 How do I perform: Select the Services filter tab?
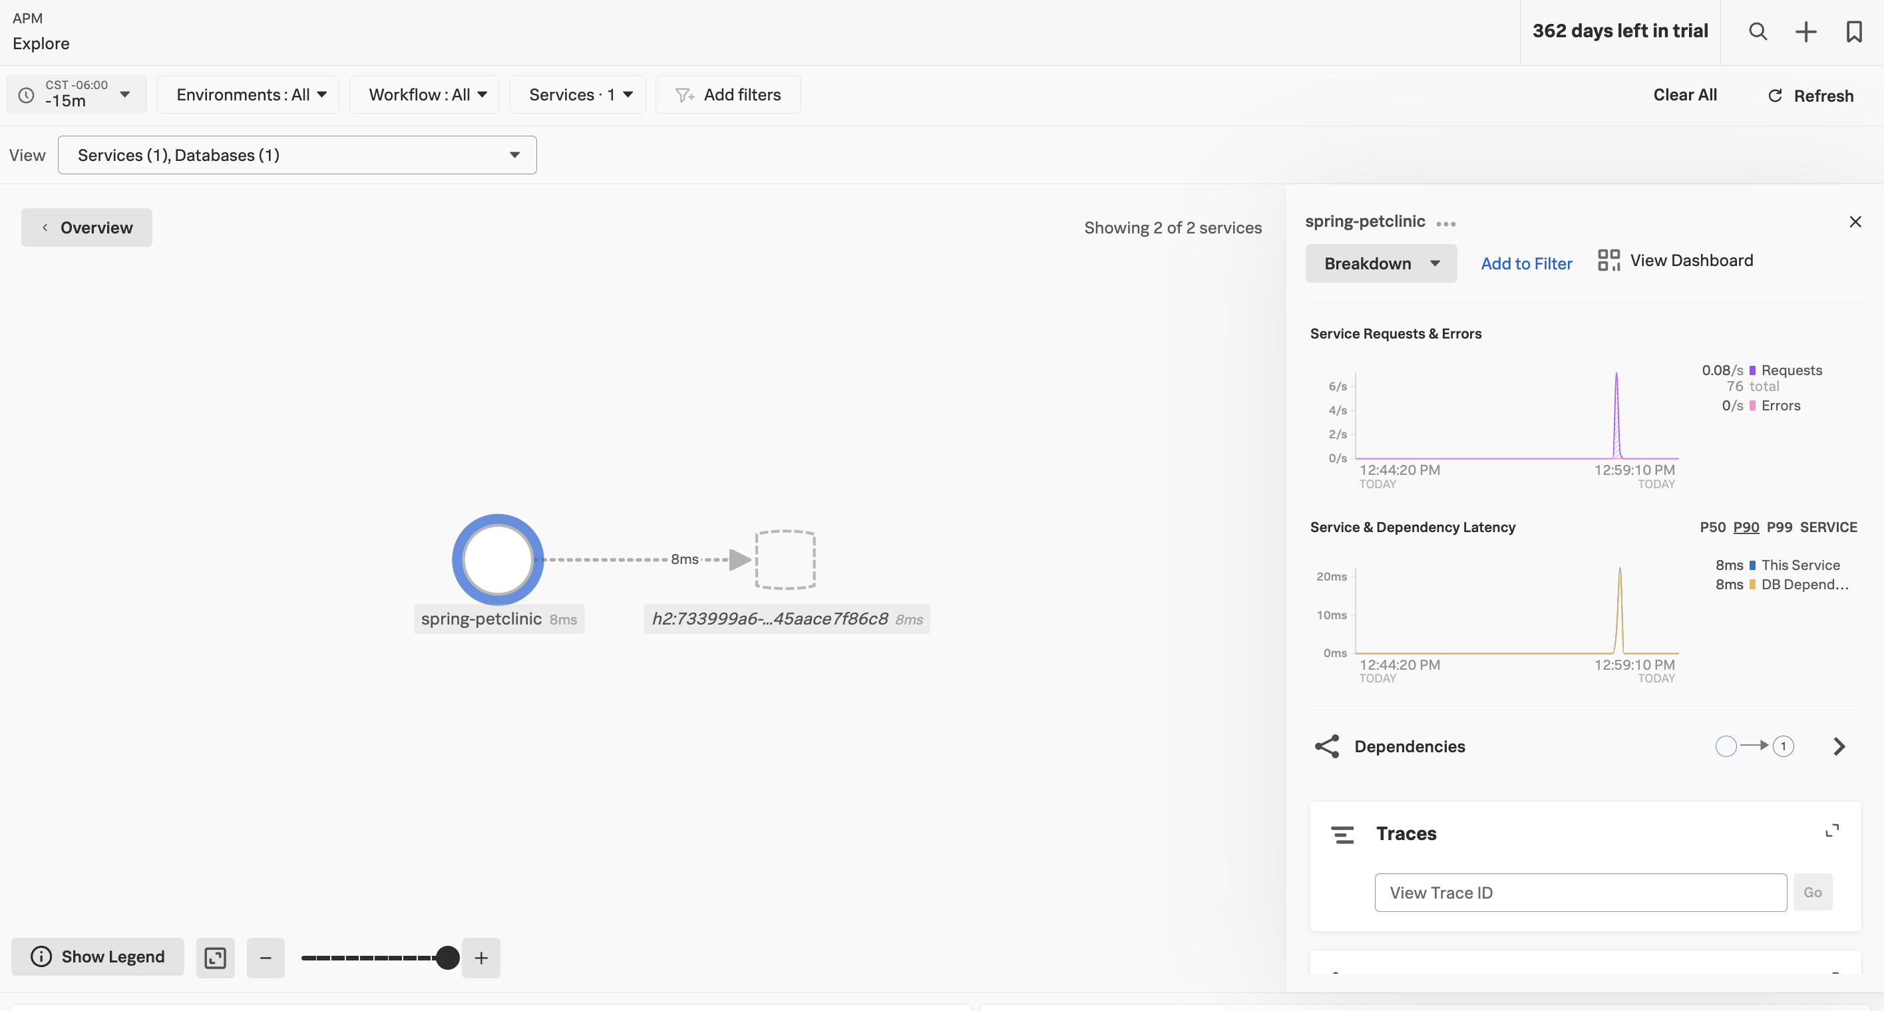[x=576, y=94]
